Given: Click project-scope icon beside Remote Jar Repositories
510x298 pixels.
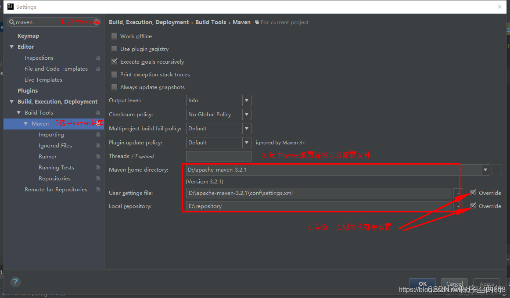Looking at the screenshot, I should click(97, 189).
